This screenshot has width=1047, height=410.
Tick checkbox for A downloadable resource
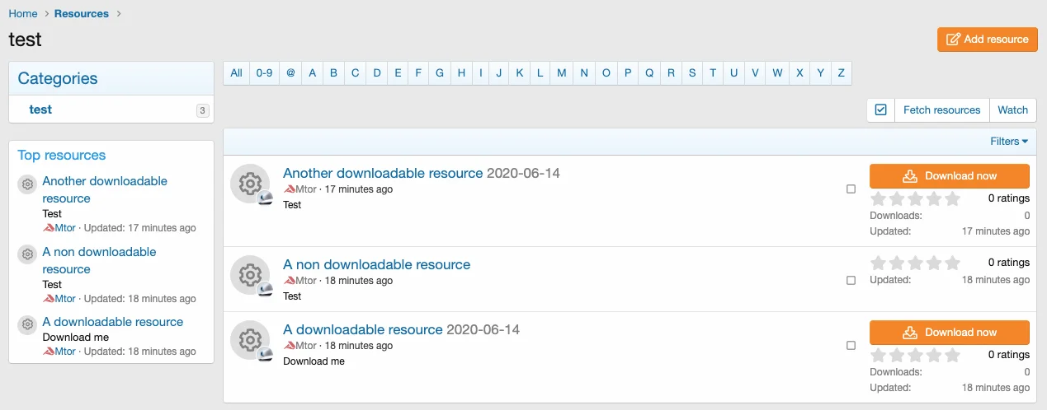pos(851,346)
